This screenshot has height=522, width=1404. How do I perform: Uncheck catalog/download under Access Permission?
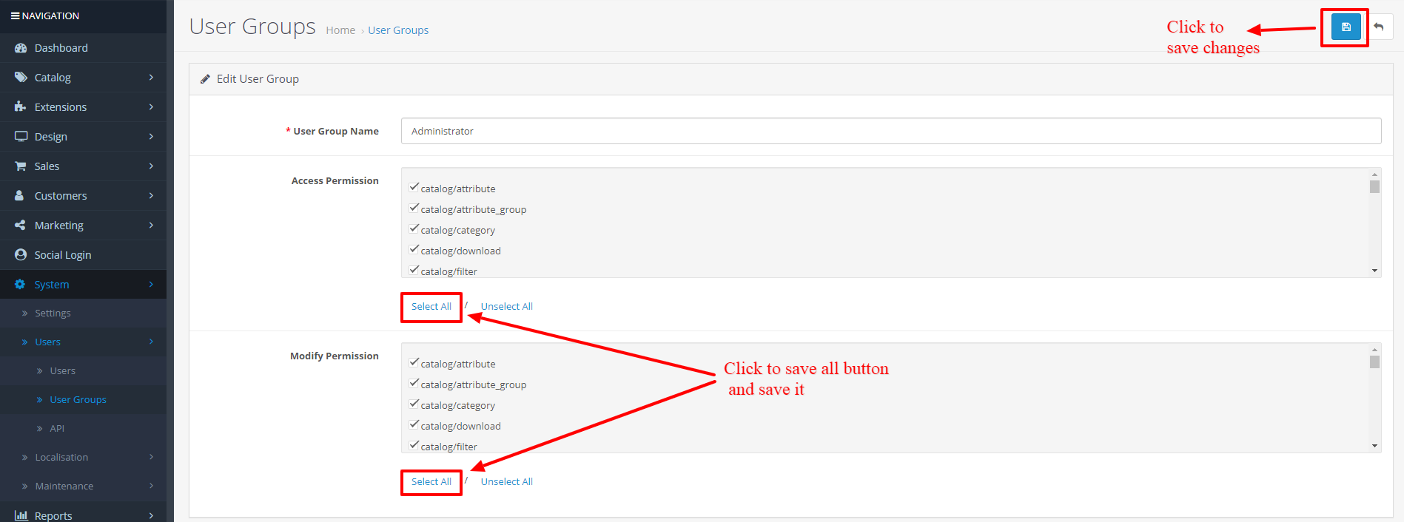[414, 250]
